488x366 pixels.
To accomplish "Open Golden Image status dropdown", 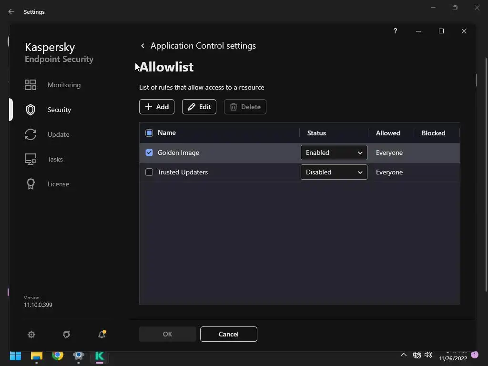I will (334, 152).
